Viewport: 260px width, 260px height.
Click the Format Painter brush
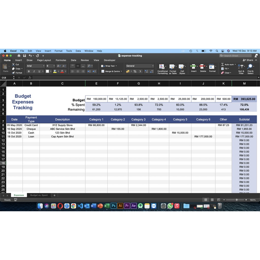tap(14, 73)
